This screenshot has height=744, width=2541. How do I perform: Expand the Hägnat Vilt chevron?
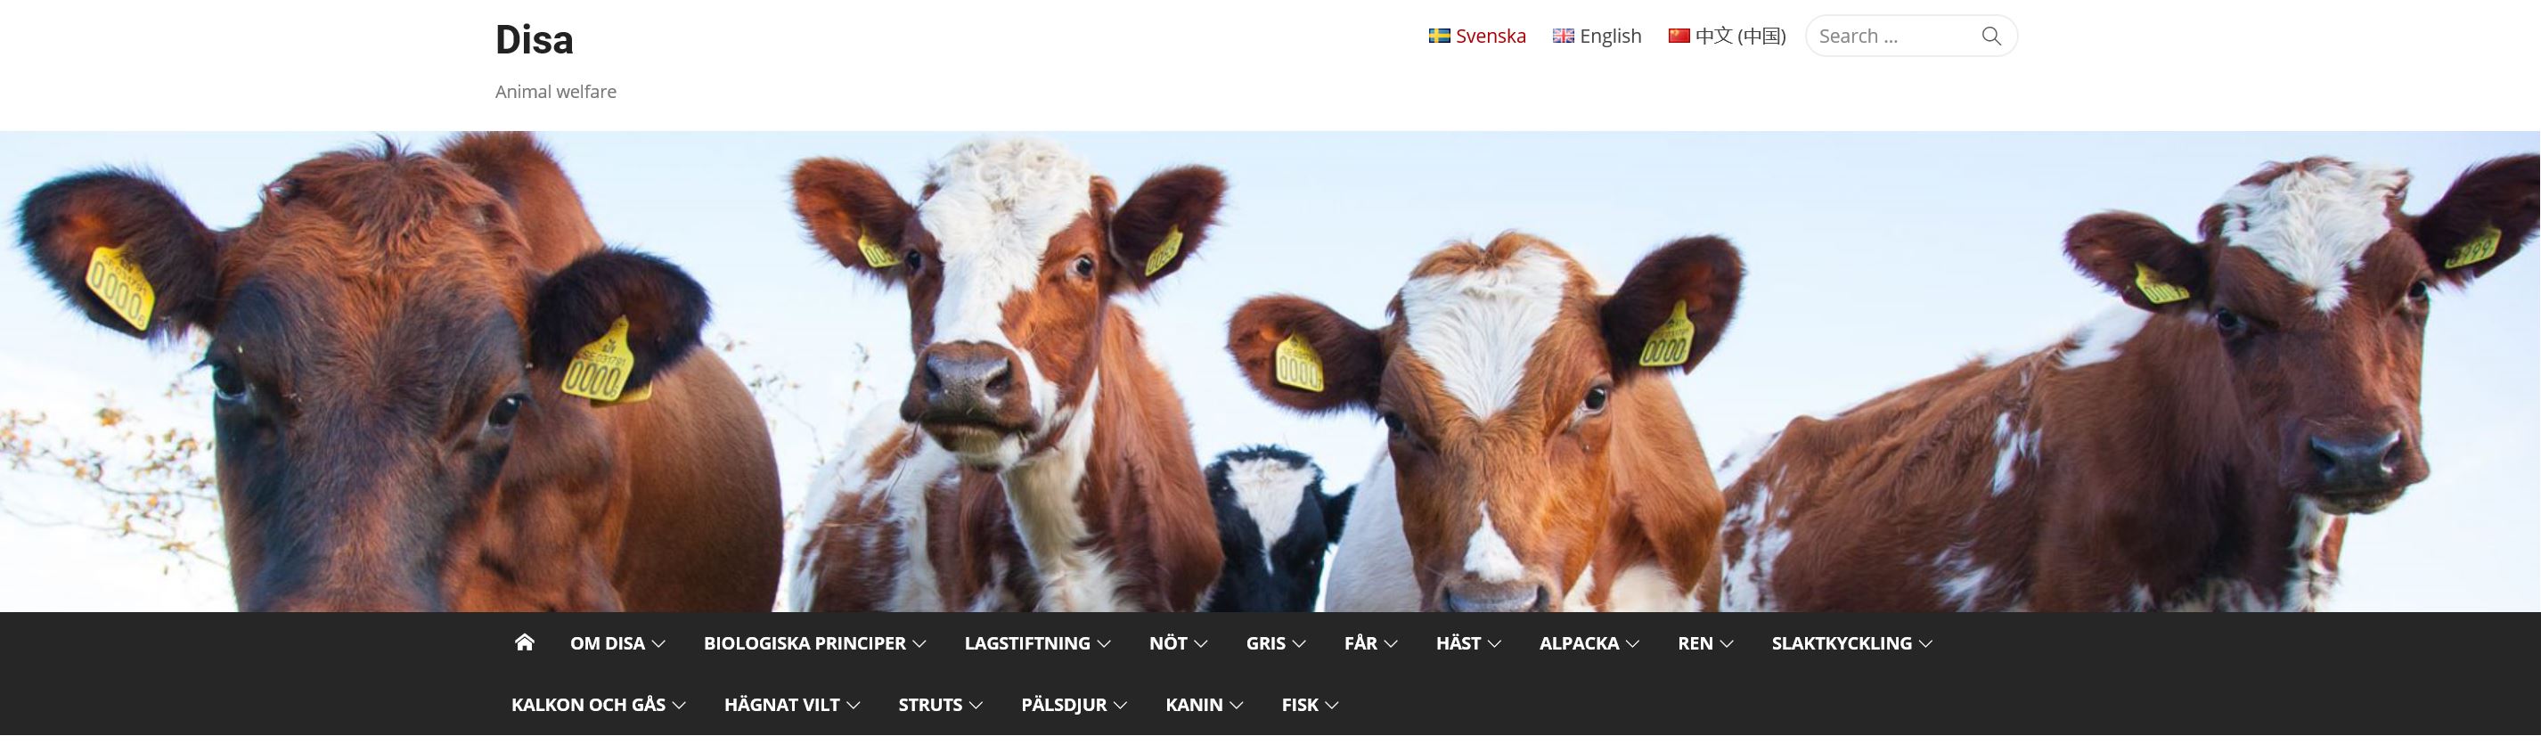point(854,706)
